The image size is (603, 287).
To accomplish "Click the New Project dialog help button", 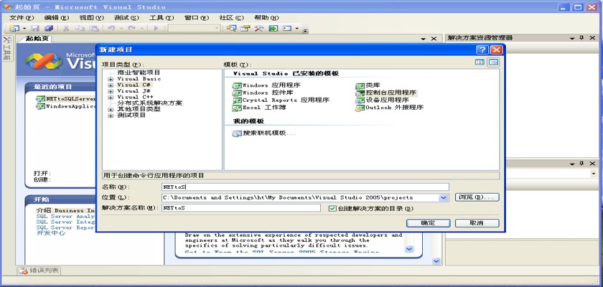I will (x=482, y=50).
